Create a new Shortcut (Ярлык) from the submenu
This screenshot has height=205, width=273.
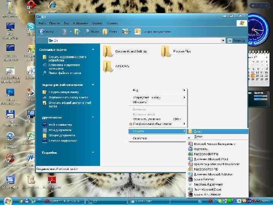[x=218, y=137]
